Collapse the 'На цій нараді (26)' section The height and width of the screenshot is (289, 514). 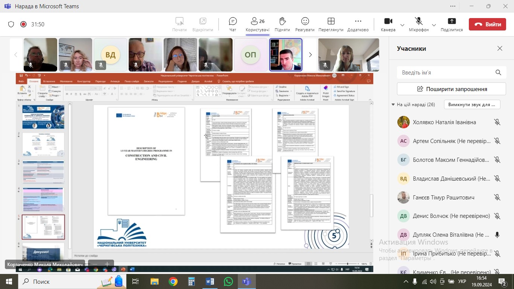(x=393, y=105)
